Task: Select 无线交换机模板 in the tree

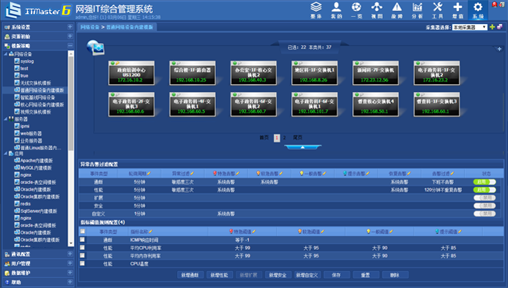Action: tap(36, 83)
